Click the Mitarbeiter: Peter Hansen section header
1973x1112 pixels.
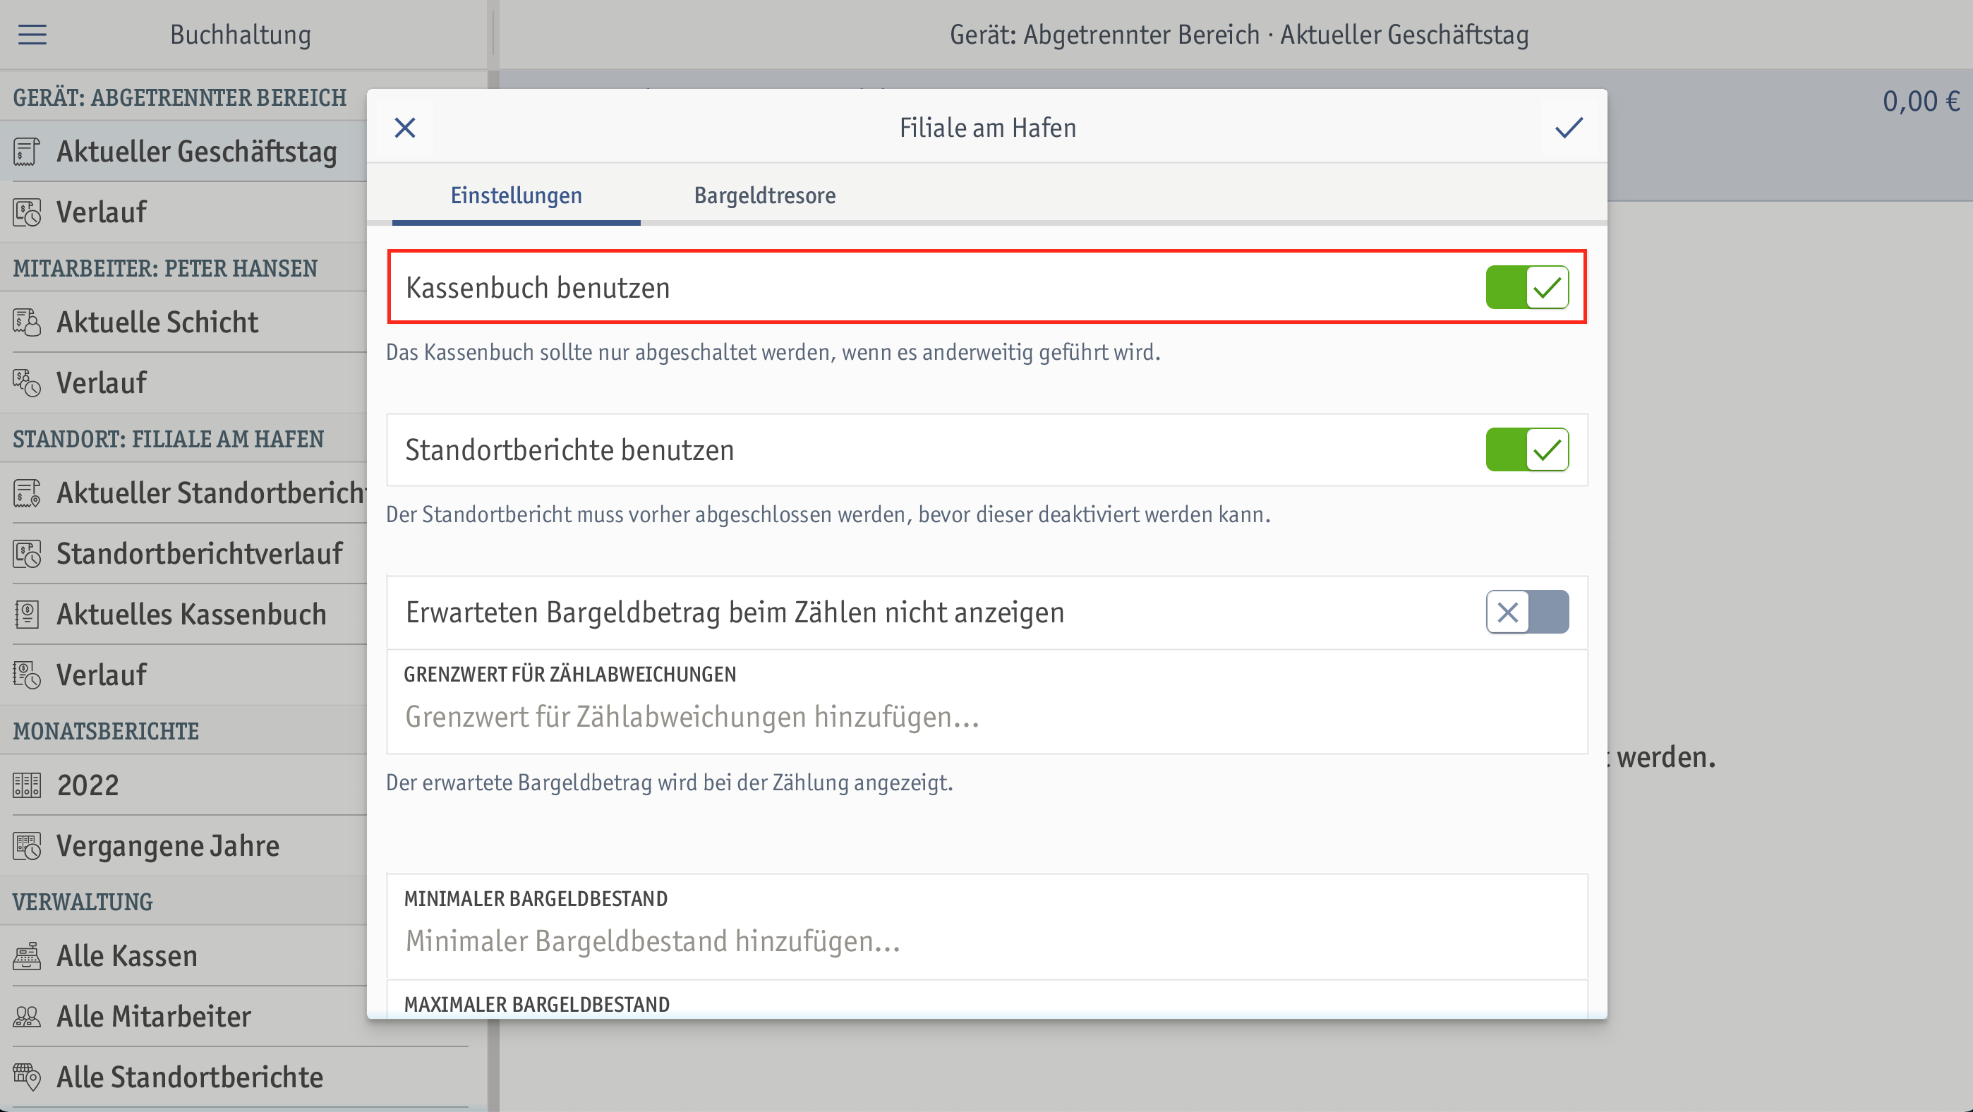pyautogui.click(x=164, y=268)
